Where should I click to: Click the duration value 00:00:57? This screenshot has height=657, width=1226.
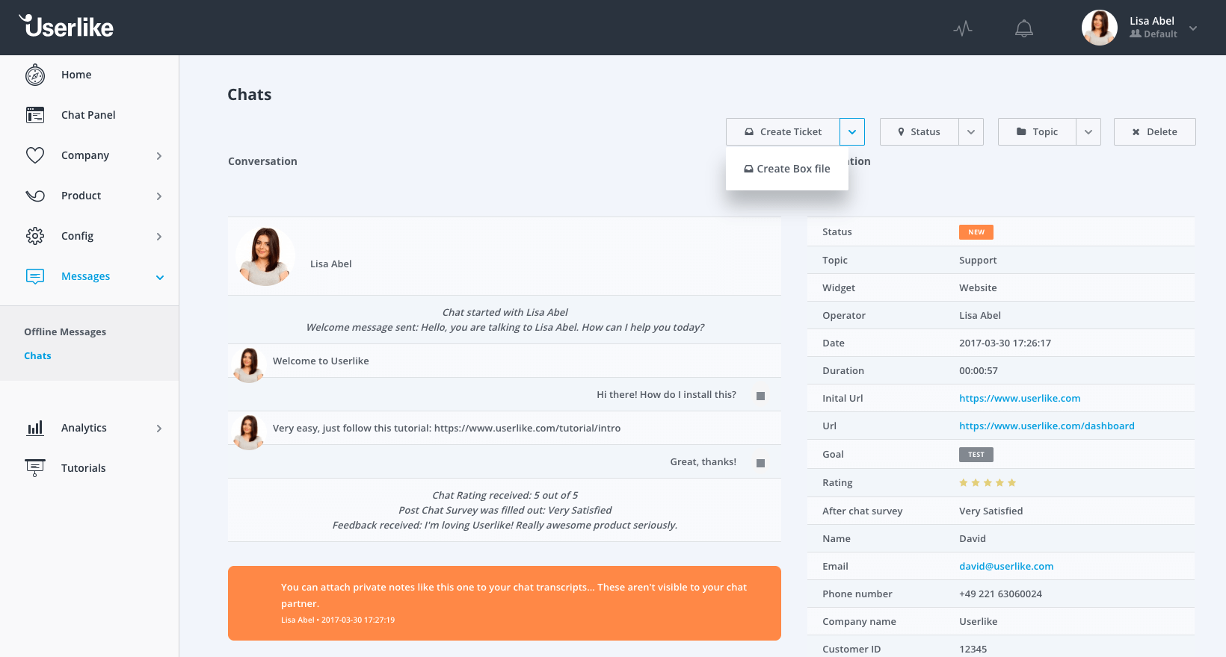point(978,370)
